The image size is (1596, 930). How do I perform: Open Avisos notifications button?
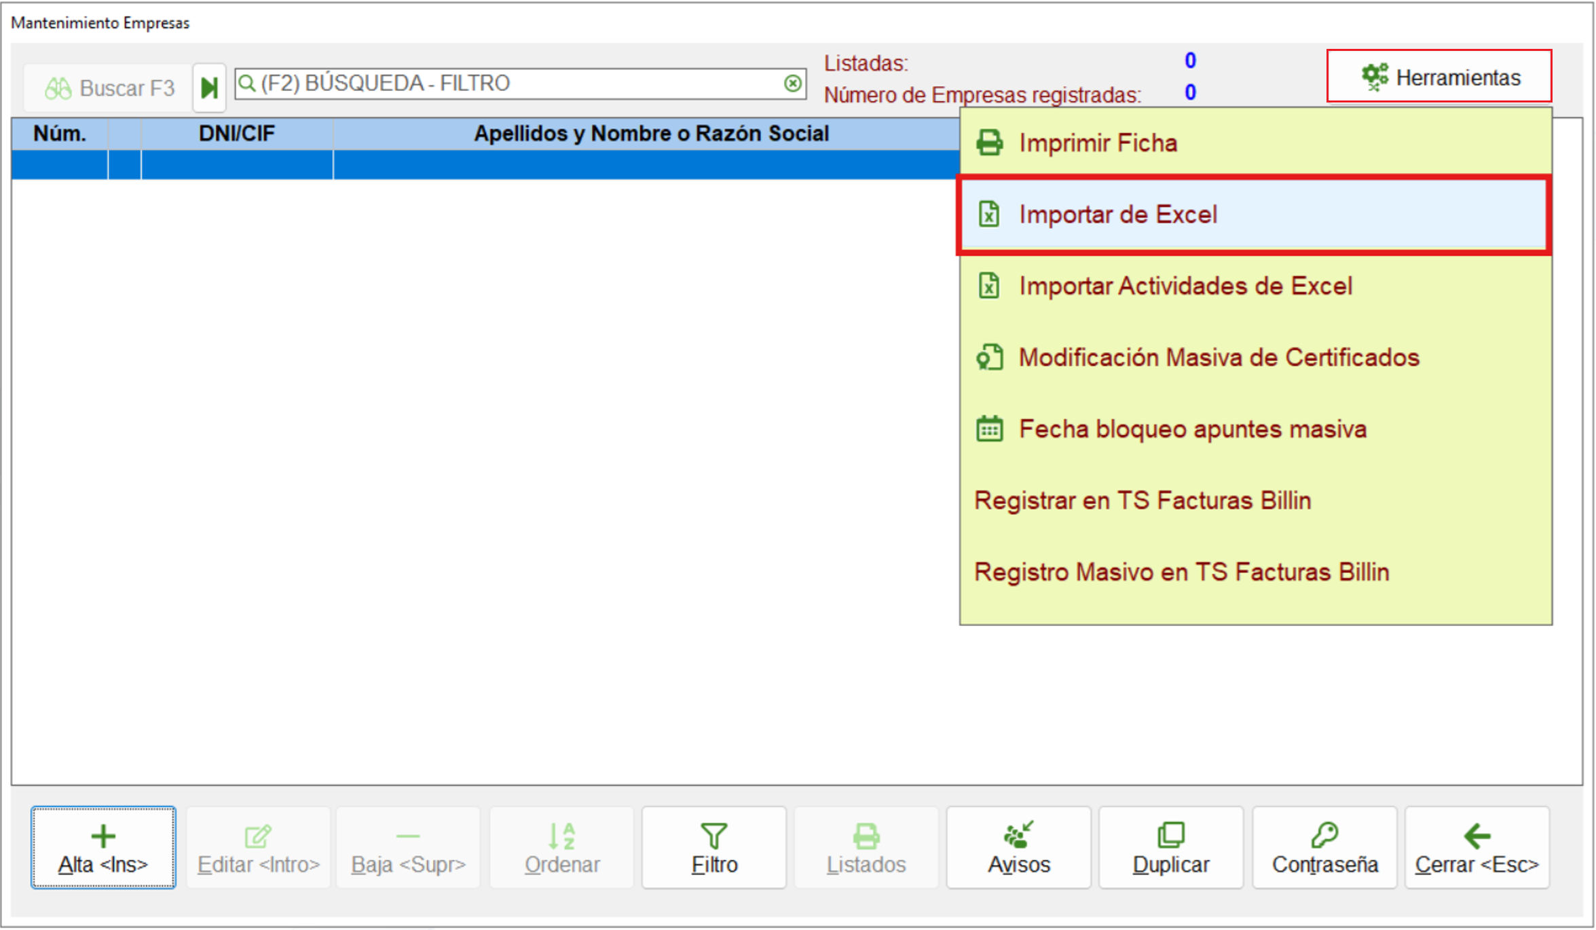(1019, 847)
